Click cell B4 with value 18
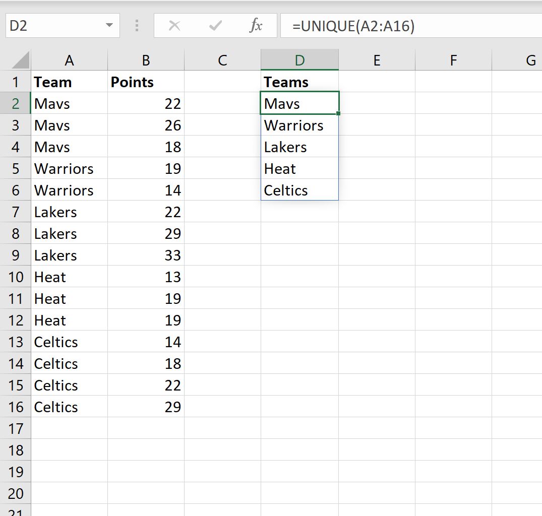The width and height of the screenshot is (542, 516). click(x=146, y=147)
